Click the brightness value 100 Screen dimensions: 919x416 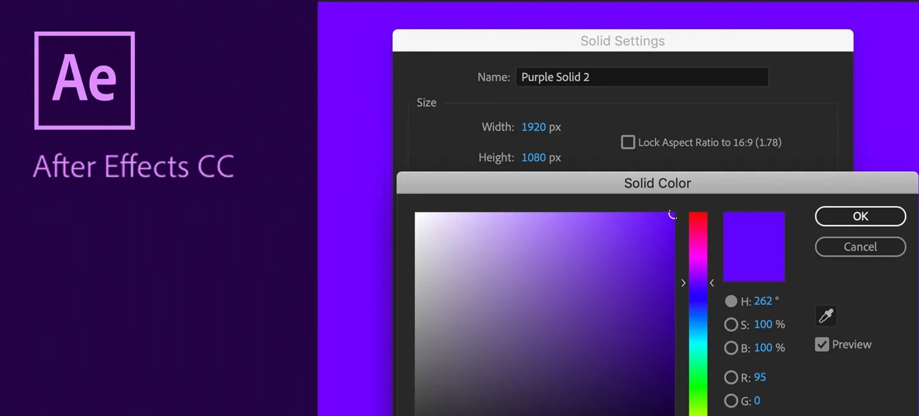tap(763, 347)
